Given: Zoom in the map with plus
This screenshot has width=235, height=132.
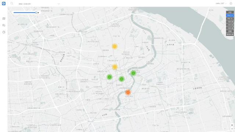Looking at the screenshot, I should 232,125.
